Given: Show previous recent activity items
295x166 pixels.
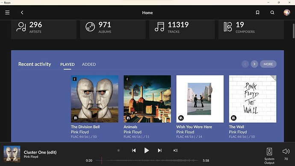Looking at the screenshot, I should [245, 64].
